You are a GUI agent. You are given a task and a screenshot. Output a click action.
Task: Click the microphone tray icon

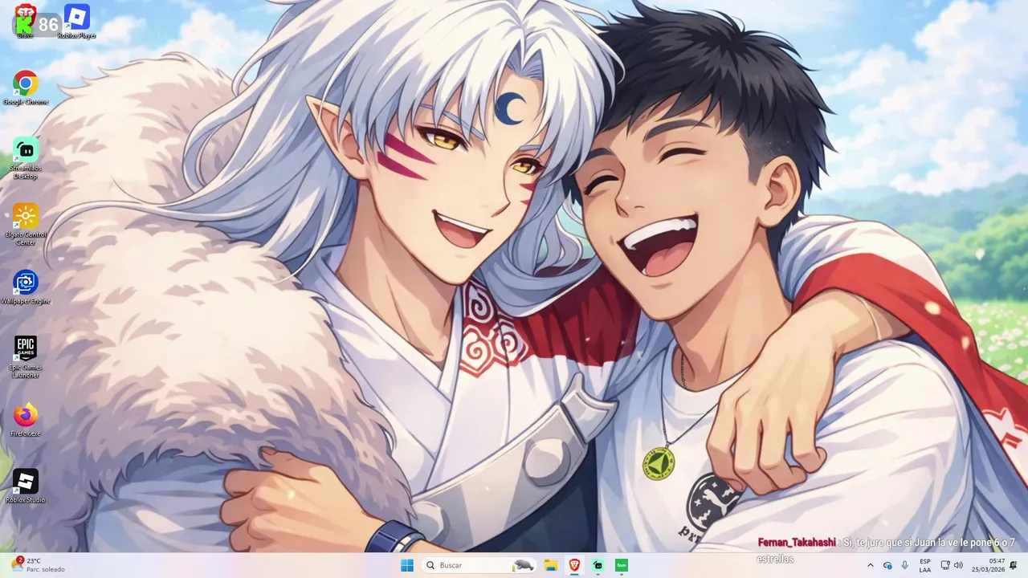(x=905, y=565)
